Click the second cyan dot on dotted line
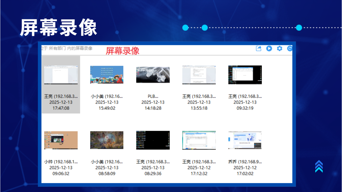The width and height of the screenshot is (342, 192). [204, 28]
